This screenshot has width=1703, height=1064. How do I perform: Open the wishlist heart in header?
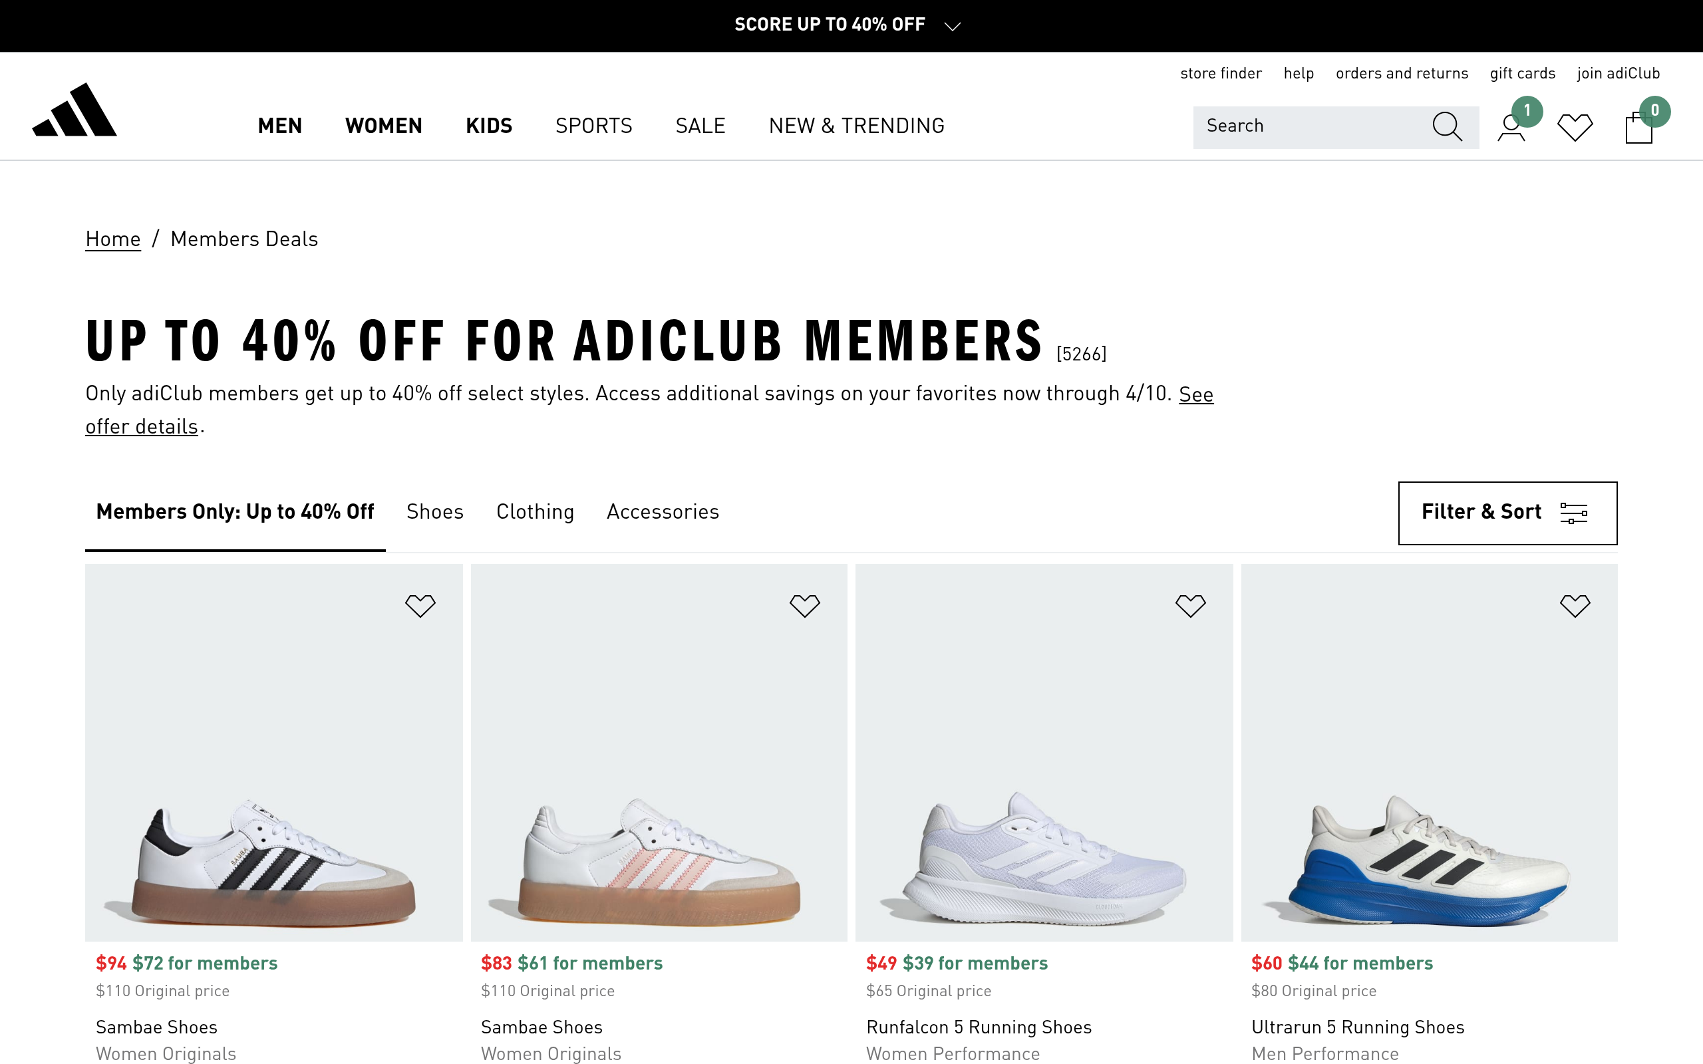click(x=1575, y=128)
